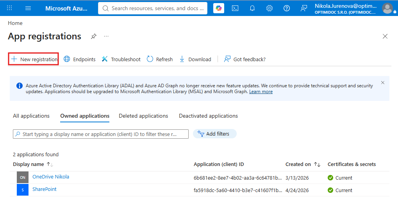Screen dimensions: 398x203
Task: Open the help question mark icon
Action: tap(287, 8)
